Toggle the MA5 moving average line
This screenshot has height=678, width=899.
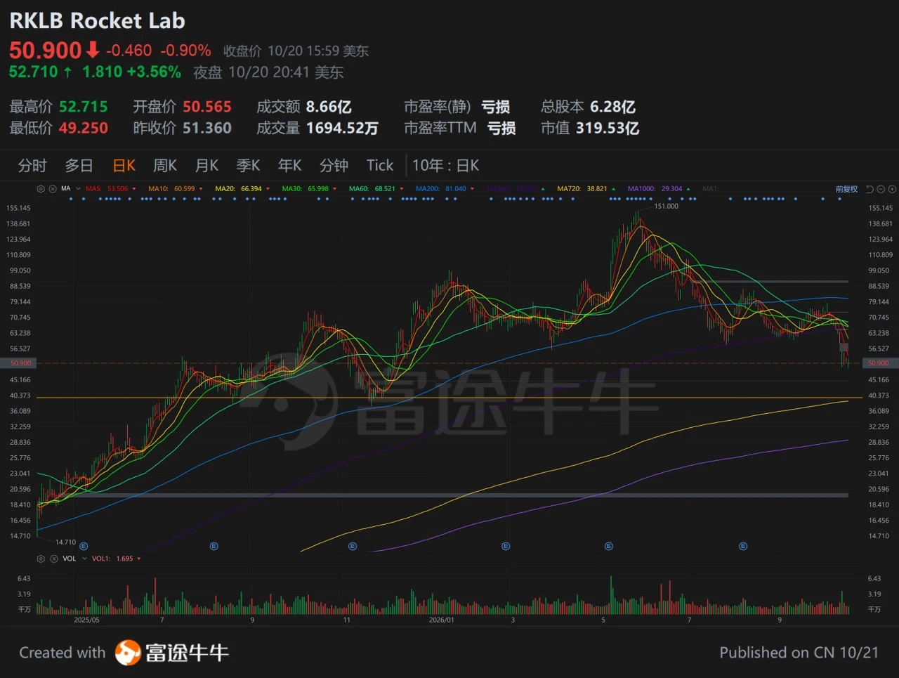pos(111,189)
